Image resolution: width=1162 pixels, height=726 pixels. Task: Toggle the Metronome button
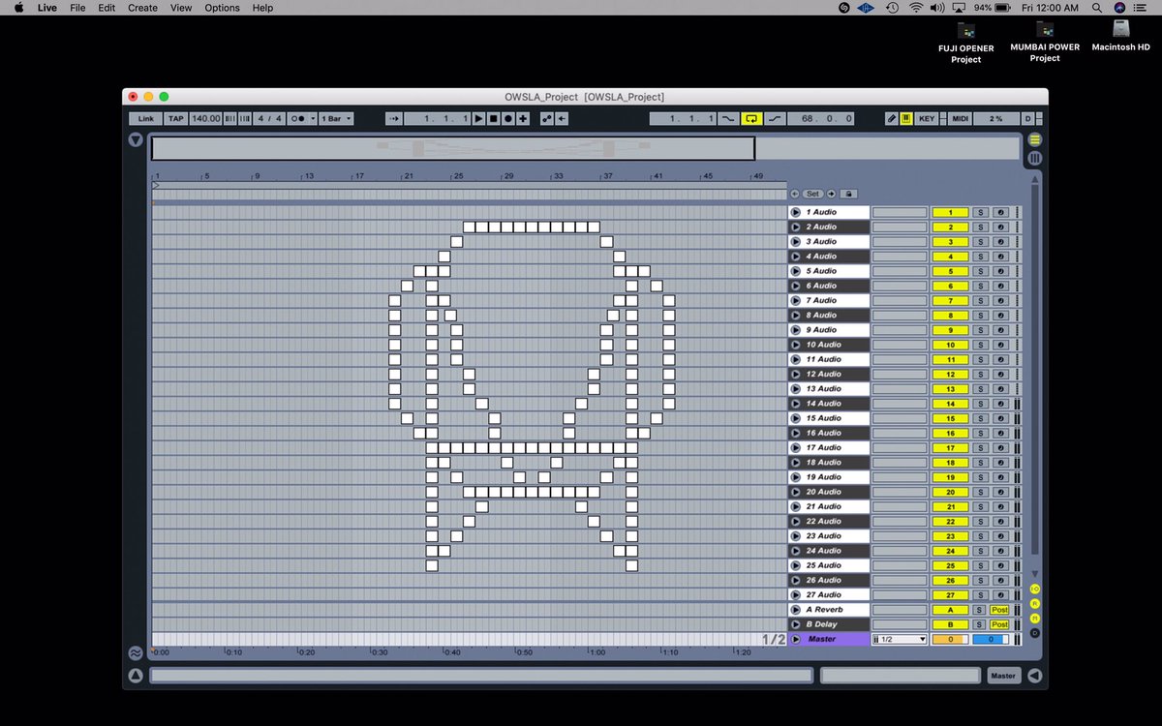coord(300,118)
